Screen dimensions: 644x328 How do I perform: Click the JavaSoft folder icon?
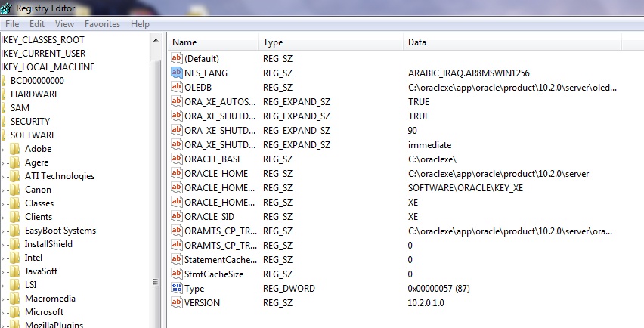(14, 271)
